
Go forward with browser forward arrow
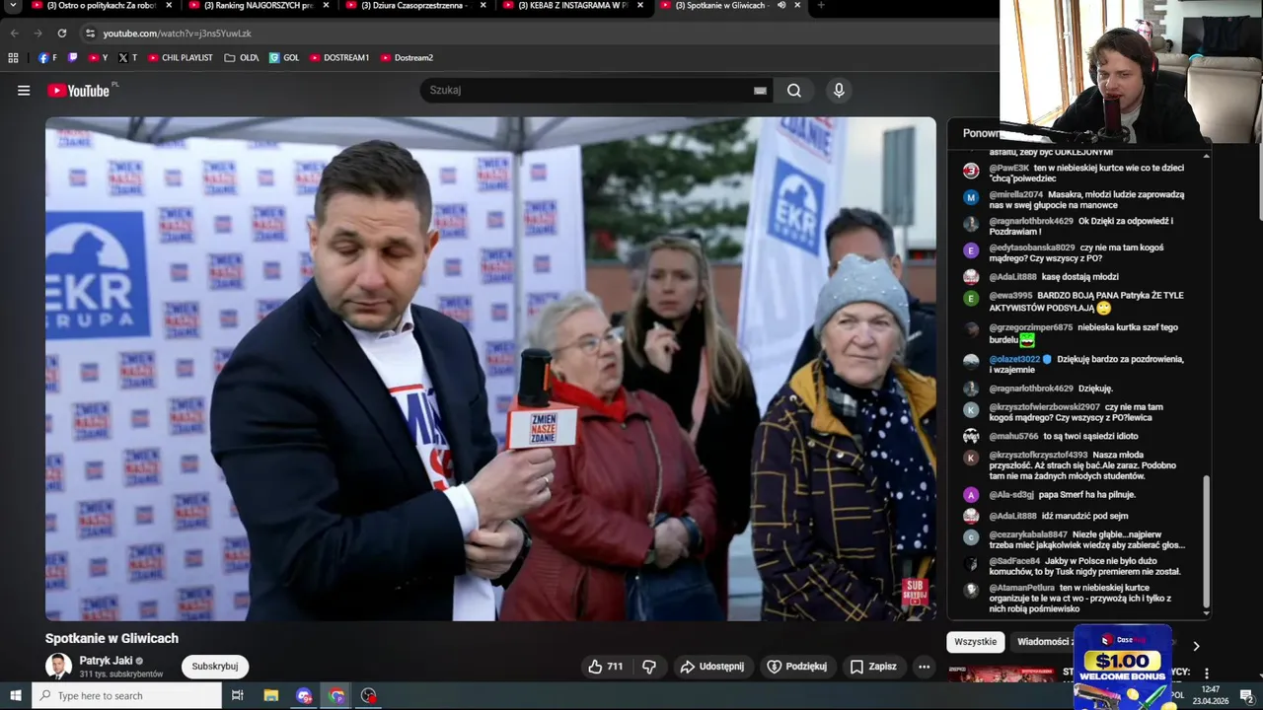point(37,34)
